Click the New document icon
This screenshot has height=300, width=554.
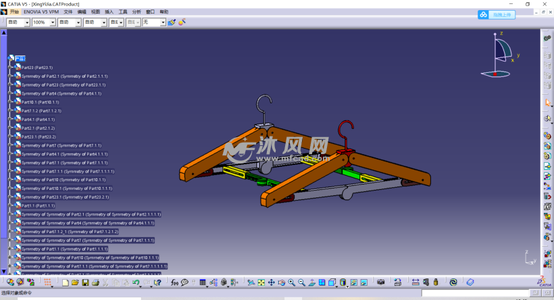(x=66, y=282)
